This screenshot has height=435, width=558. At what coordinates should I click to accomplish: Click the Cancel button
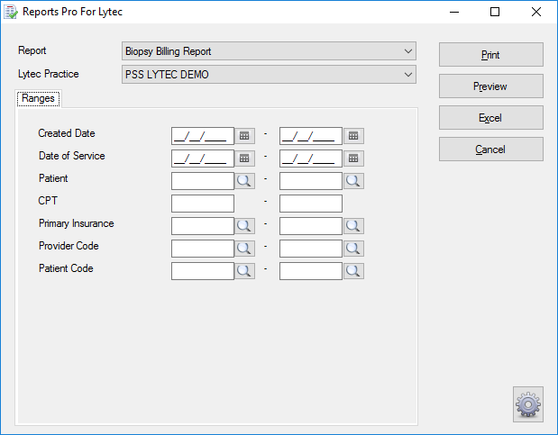tap(491, 150)
